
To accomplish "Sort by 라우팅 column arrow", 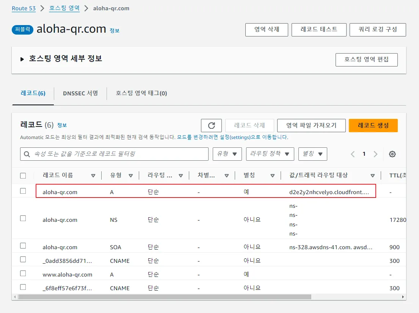I will coord(180,175).
